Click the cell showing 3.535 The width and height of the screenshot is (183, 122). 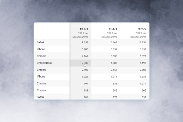click(114, 56)
